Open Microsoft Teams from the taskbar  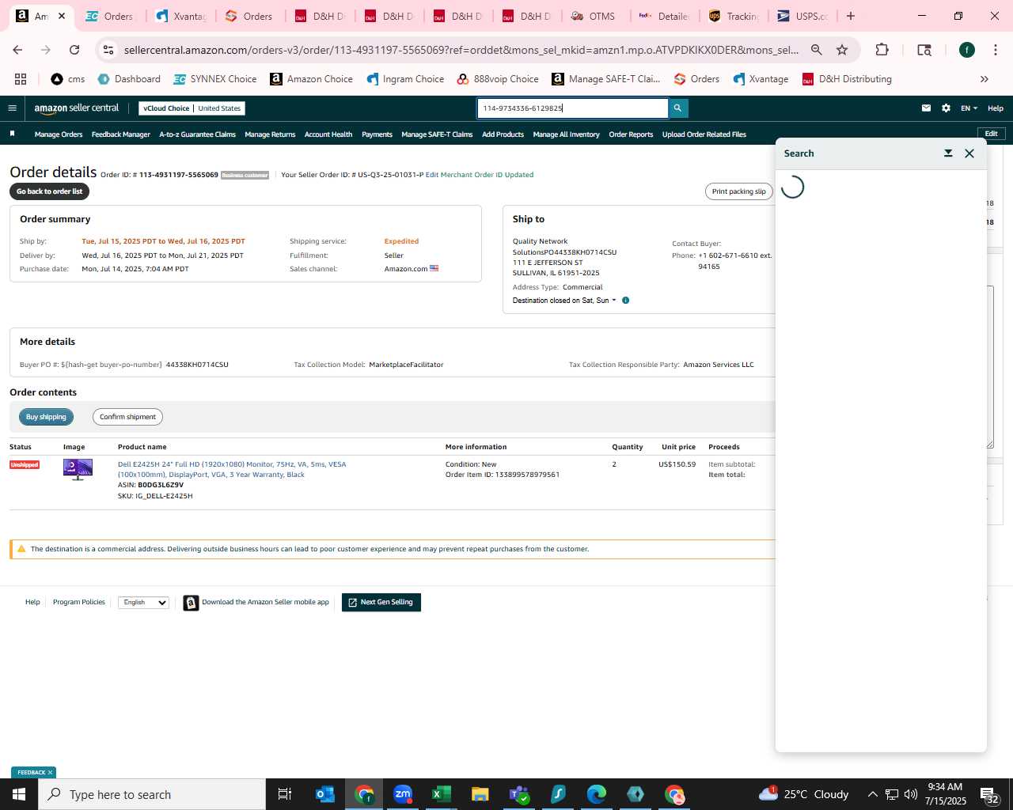[519, 794]
